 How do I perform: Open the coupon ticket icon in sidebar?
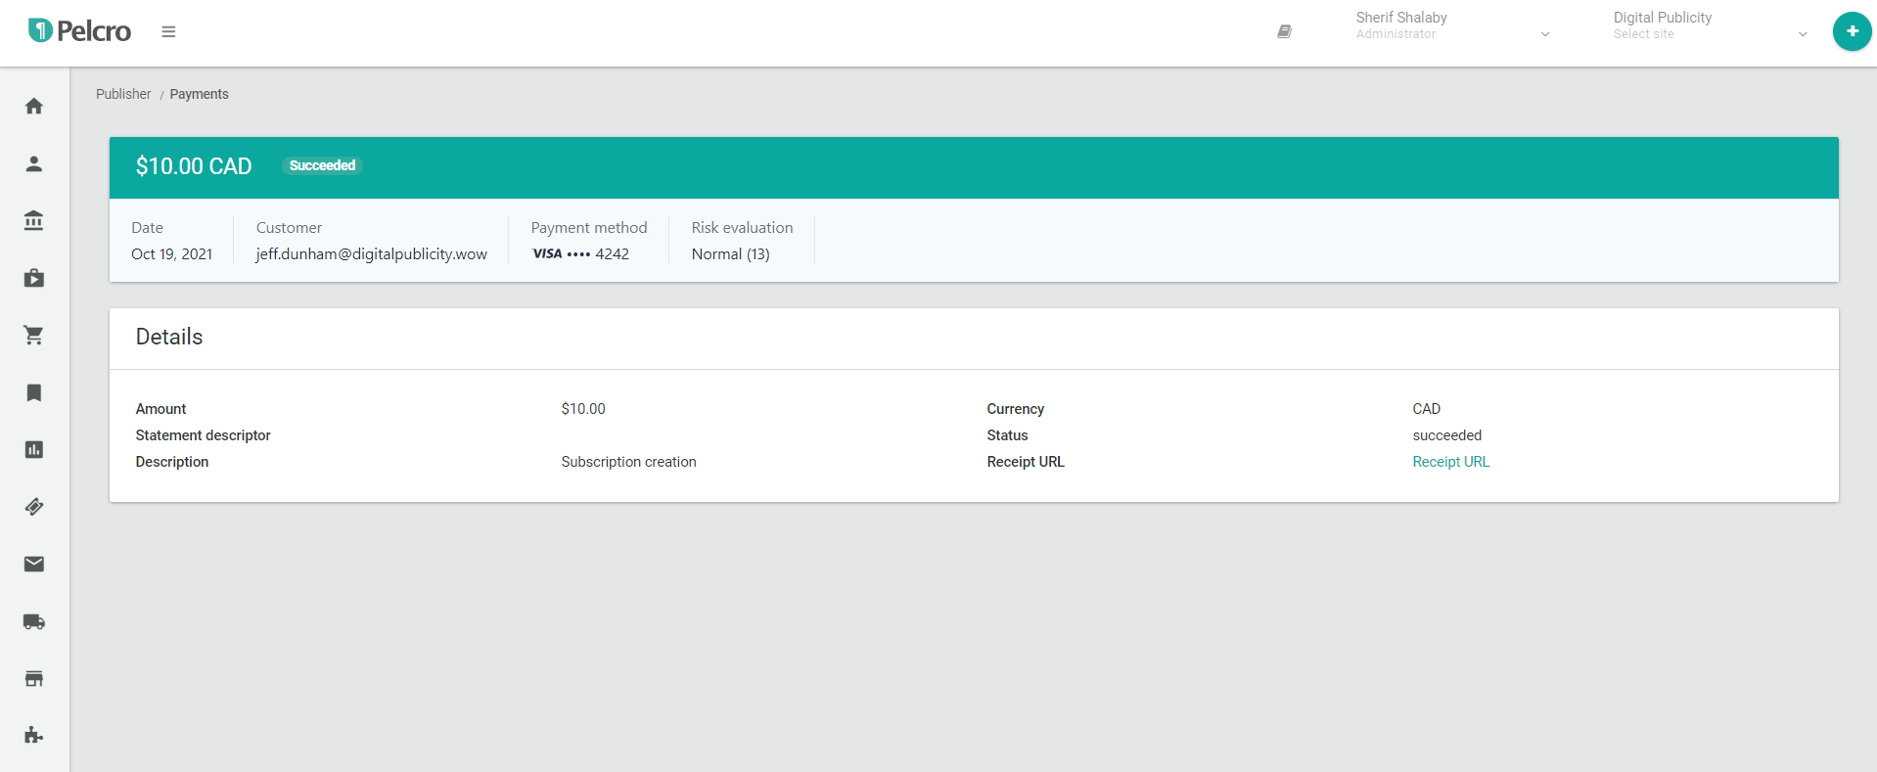pyautogui.click(x=34, y=507)
